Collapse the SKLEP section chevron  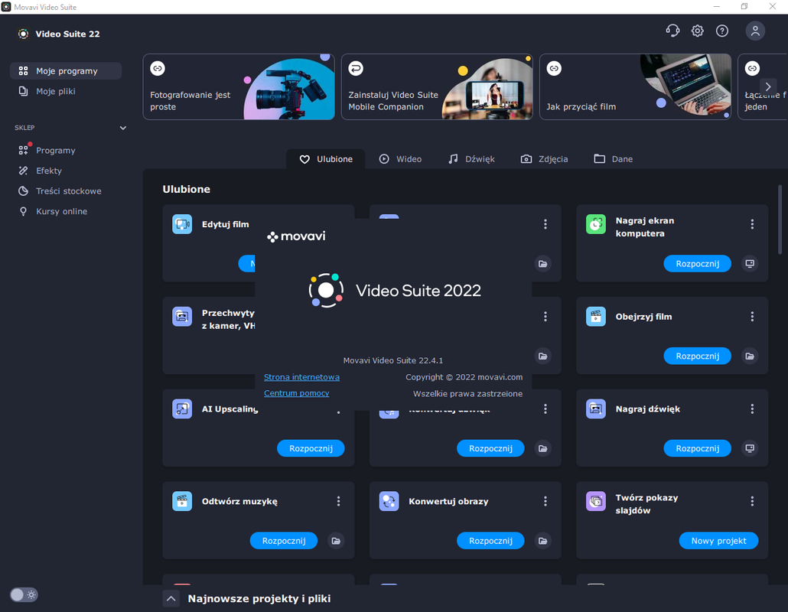coord(122,128)
